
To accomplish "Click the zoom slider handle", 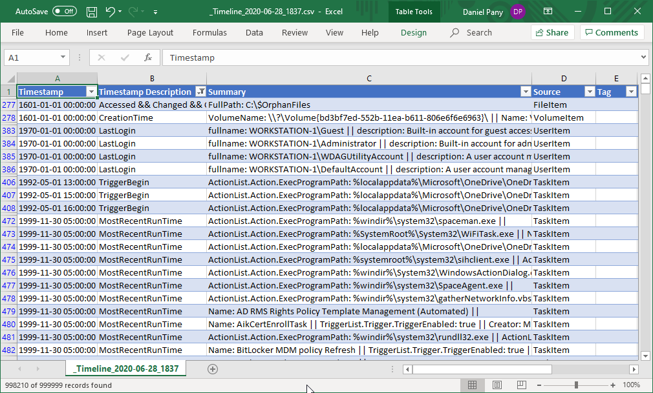I will tap(576, 385).
